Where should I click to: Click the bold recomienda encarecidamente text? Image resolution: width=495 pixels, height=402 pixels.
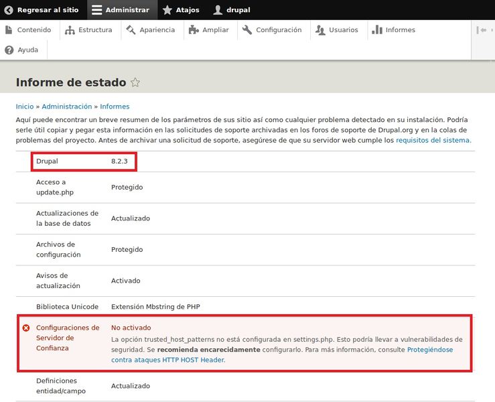point(209,350)
